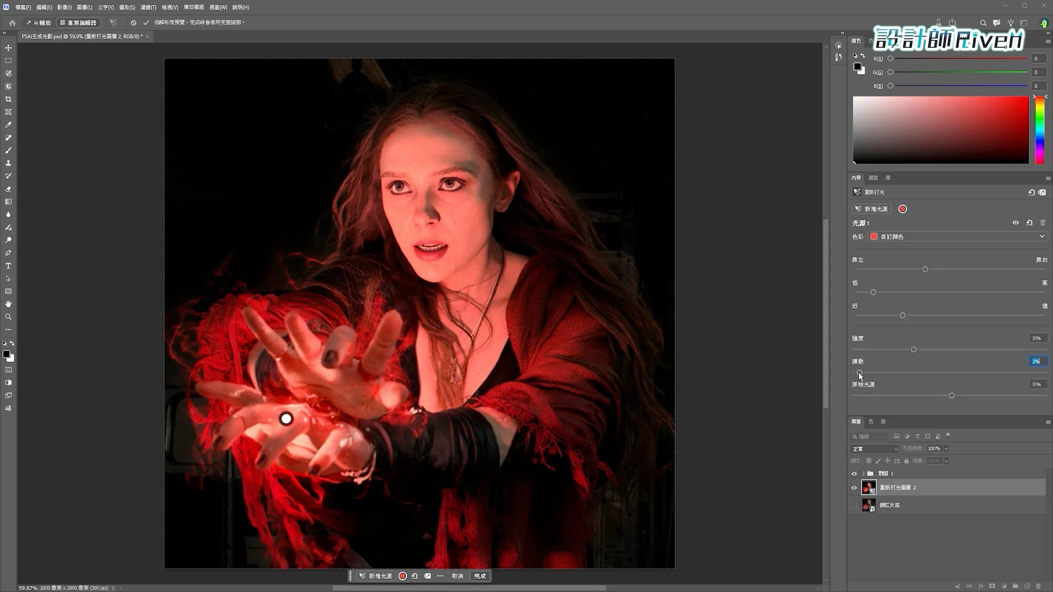Screen dimensions: 1053x592
Task: Toggle visibility of 光源 1 light
Action: (x=1016, y=223)
